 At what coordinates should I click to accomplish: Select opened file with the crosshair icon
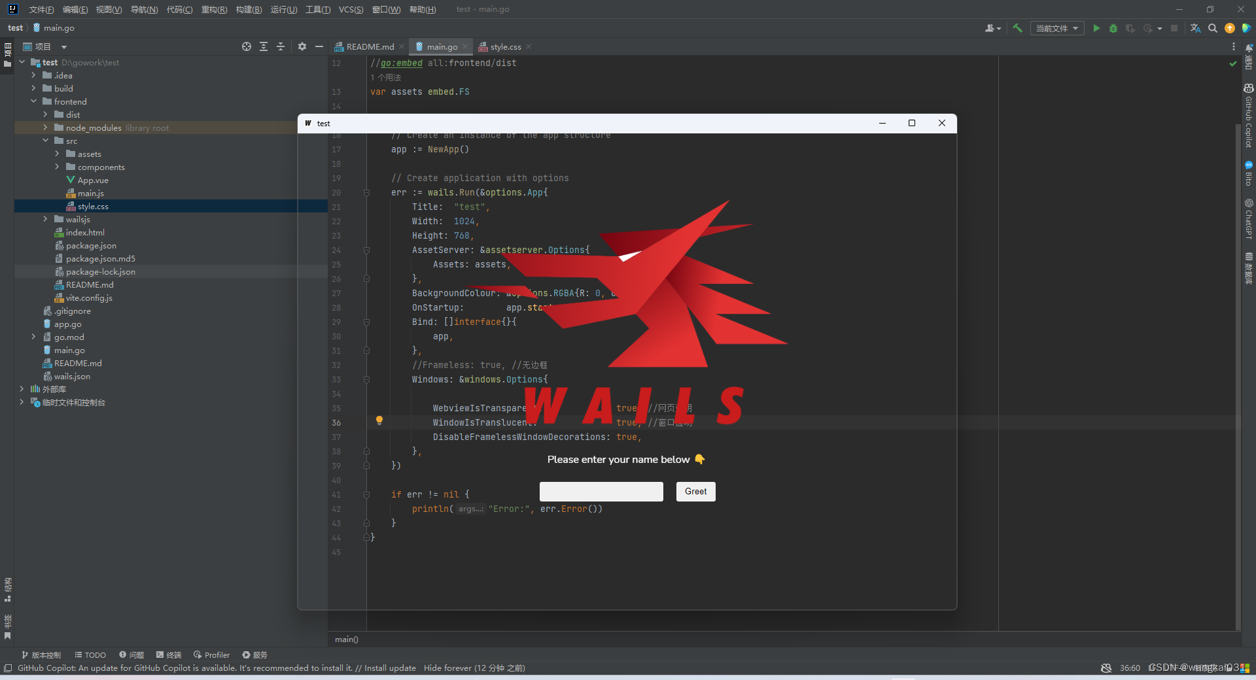[246, 46]
